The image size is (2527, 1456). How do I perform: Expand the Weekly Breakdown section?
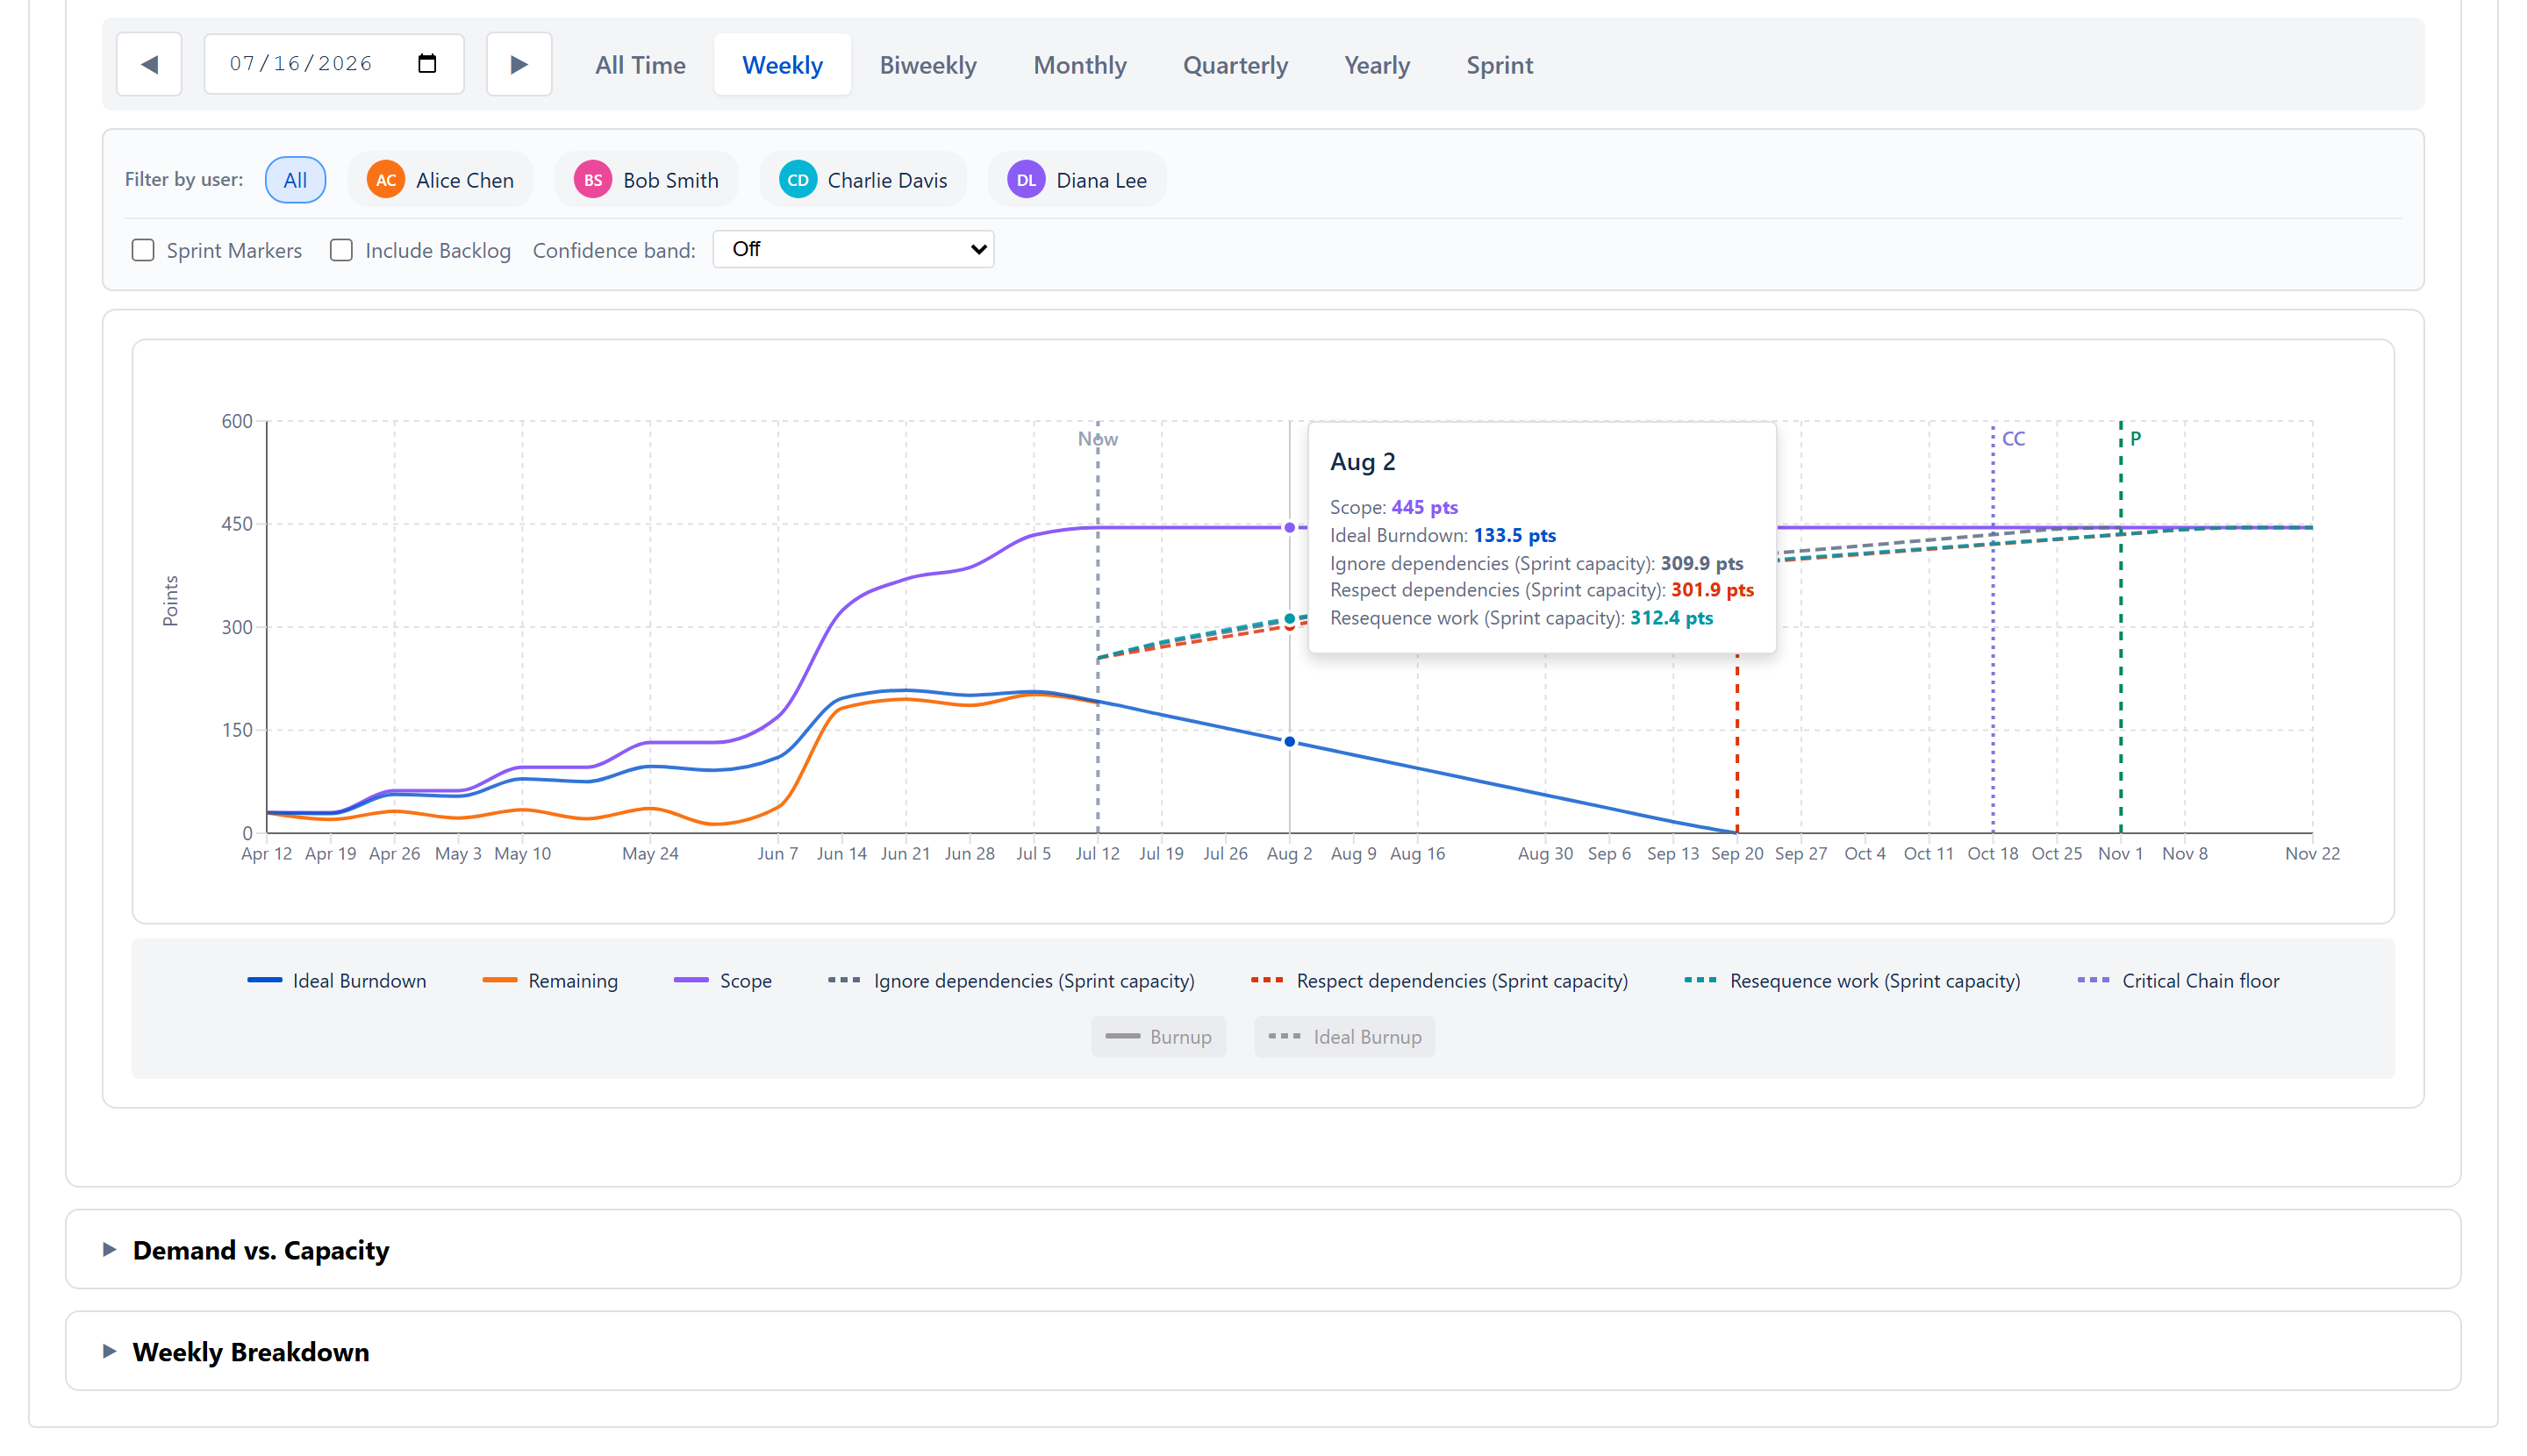click(1263, 1352)
